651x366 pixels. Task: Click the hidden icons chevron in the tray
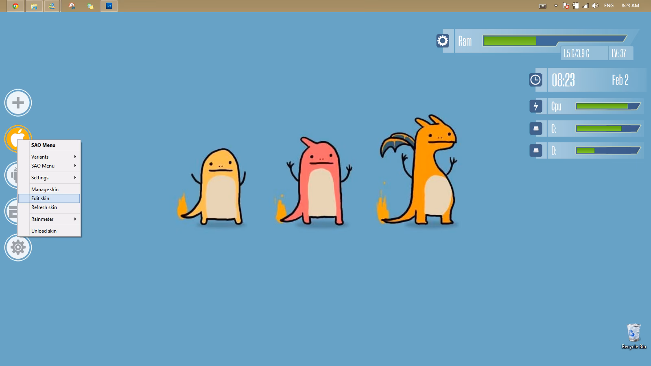555,6
